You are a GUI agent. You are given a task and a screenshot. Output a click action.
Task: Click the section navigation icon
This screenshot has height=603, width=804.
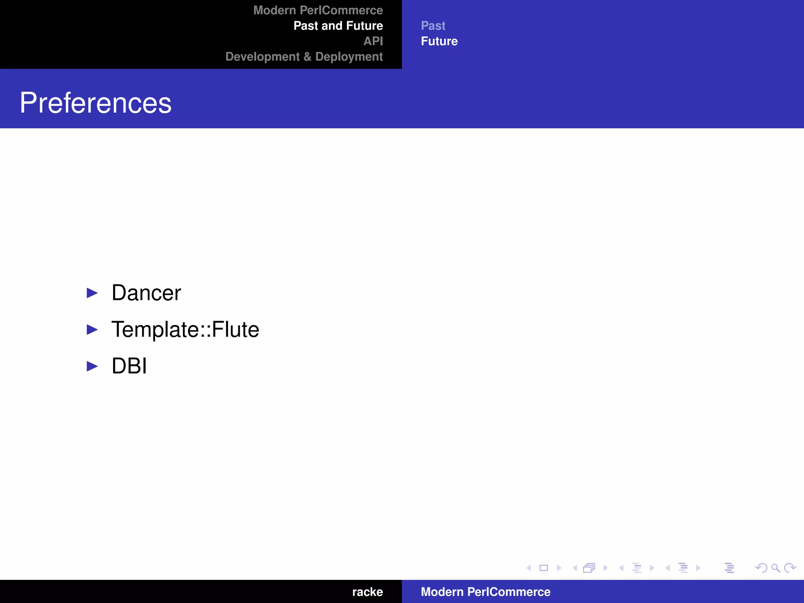683,568
